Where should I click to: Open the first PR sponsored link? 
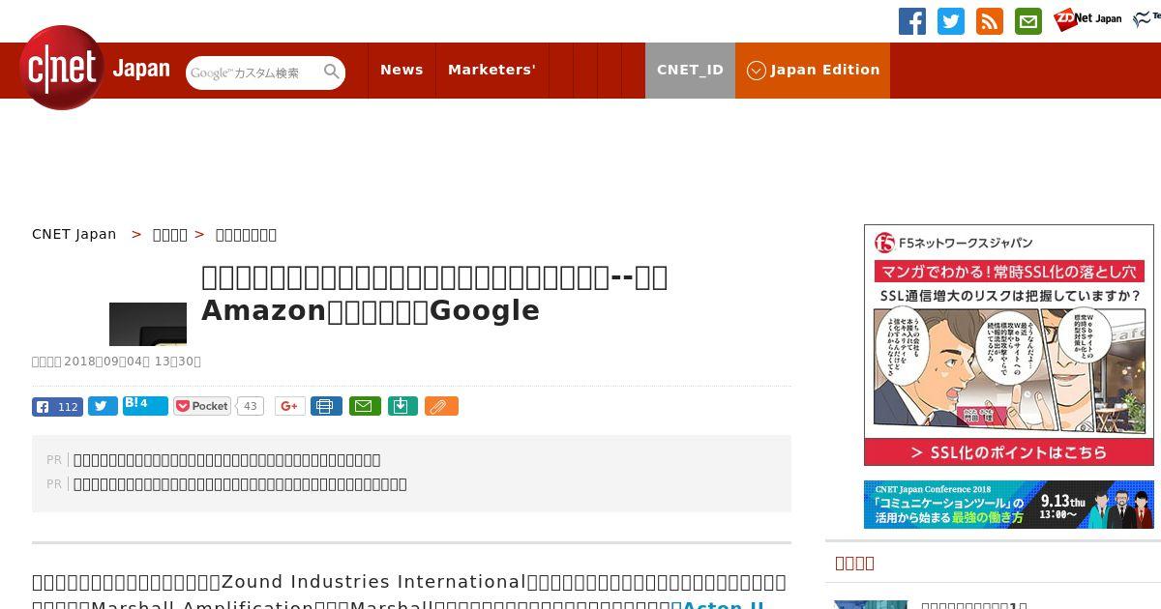tap(227, 460)
